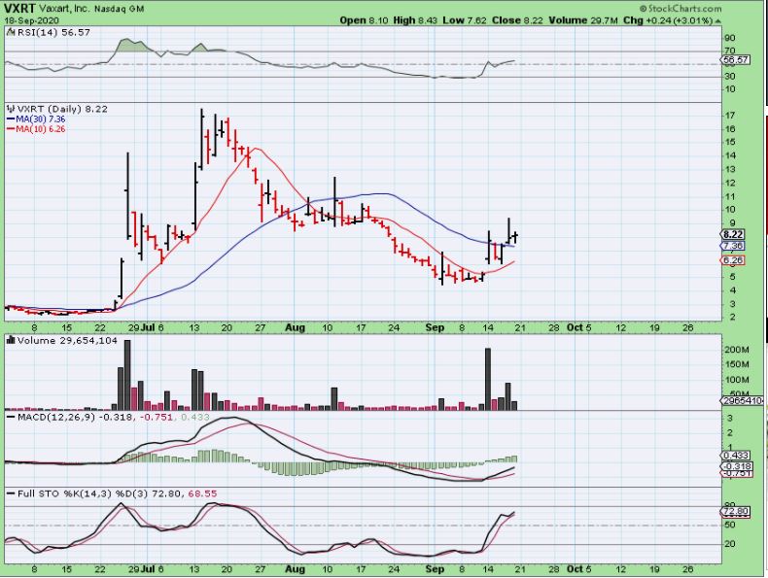Click the 29654104 volume axis tag
768x578 pixels.
[x=742, y=401]
